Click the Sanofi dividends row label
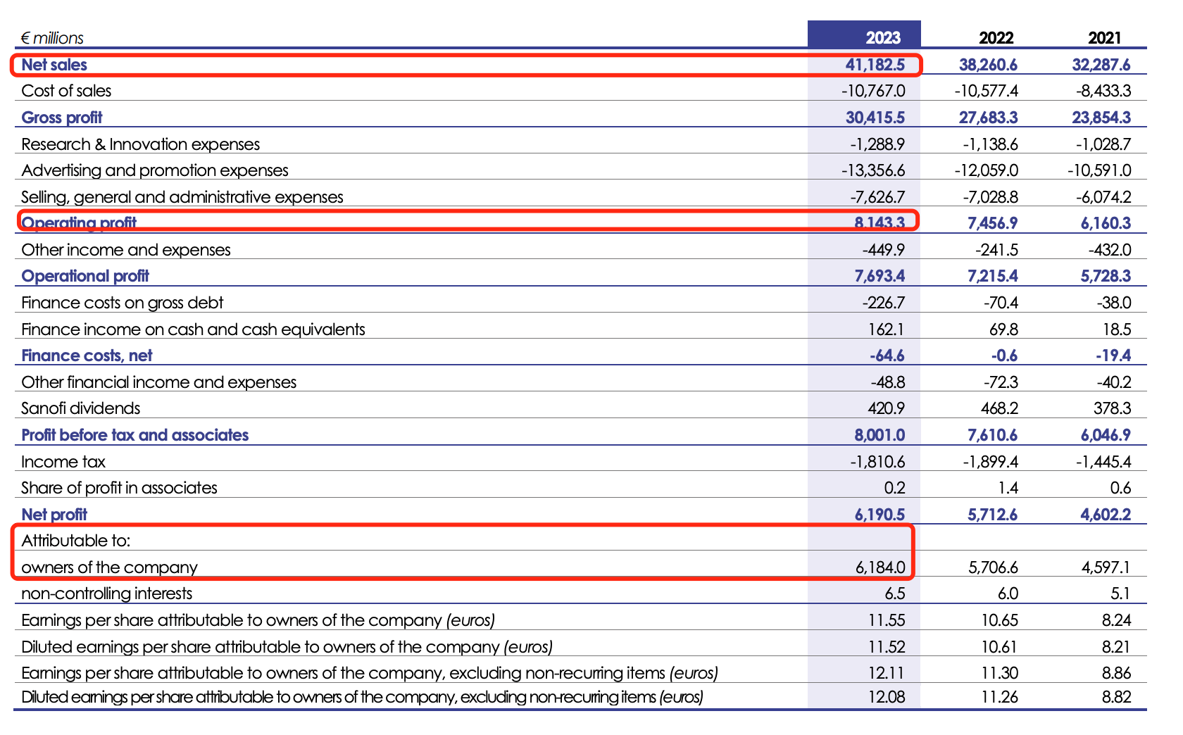The width and height of the screenshot is (1183, 735). 81,408
